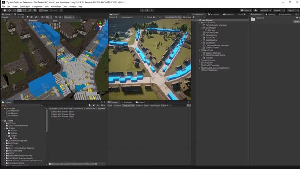Expand the 3DForge folder
This screenshot has height=169, width=300.
[5, 123]
